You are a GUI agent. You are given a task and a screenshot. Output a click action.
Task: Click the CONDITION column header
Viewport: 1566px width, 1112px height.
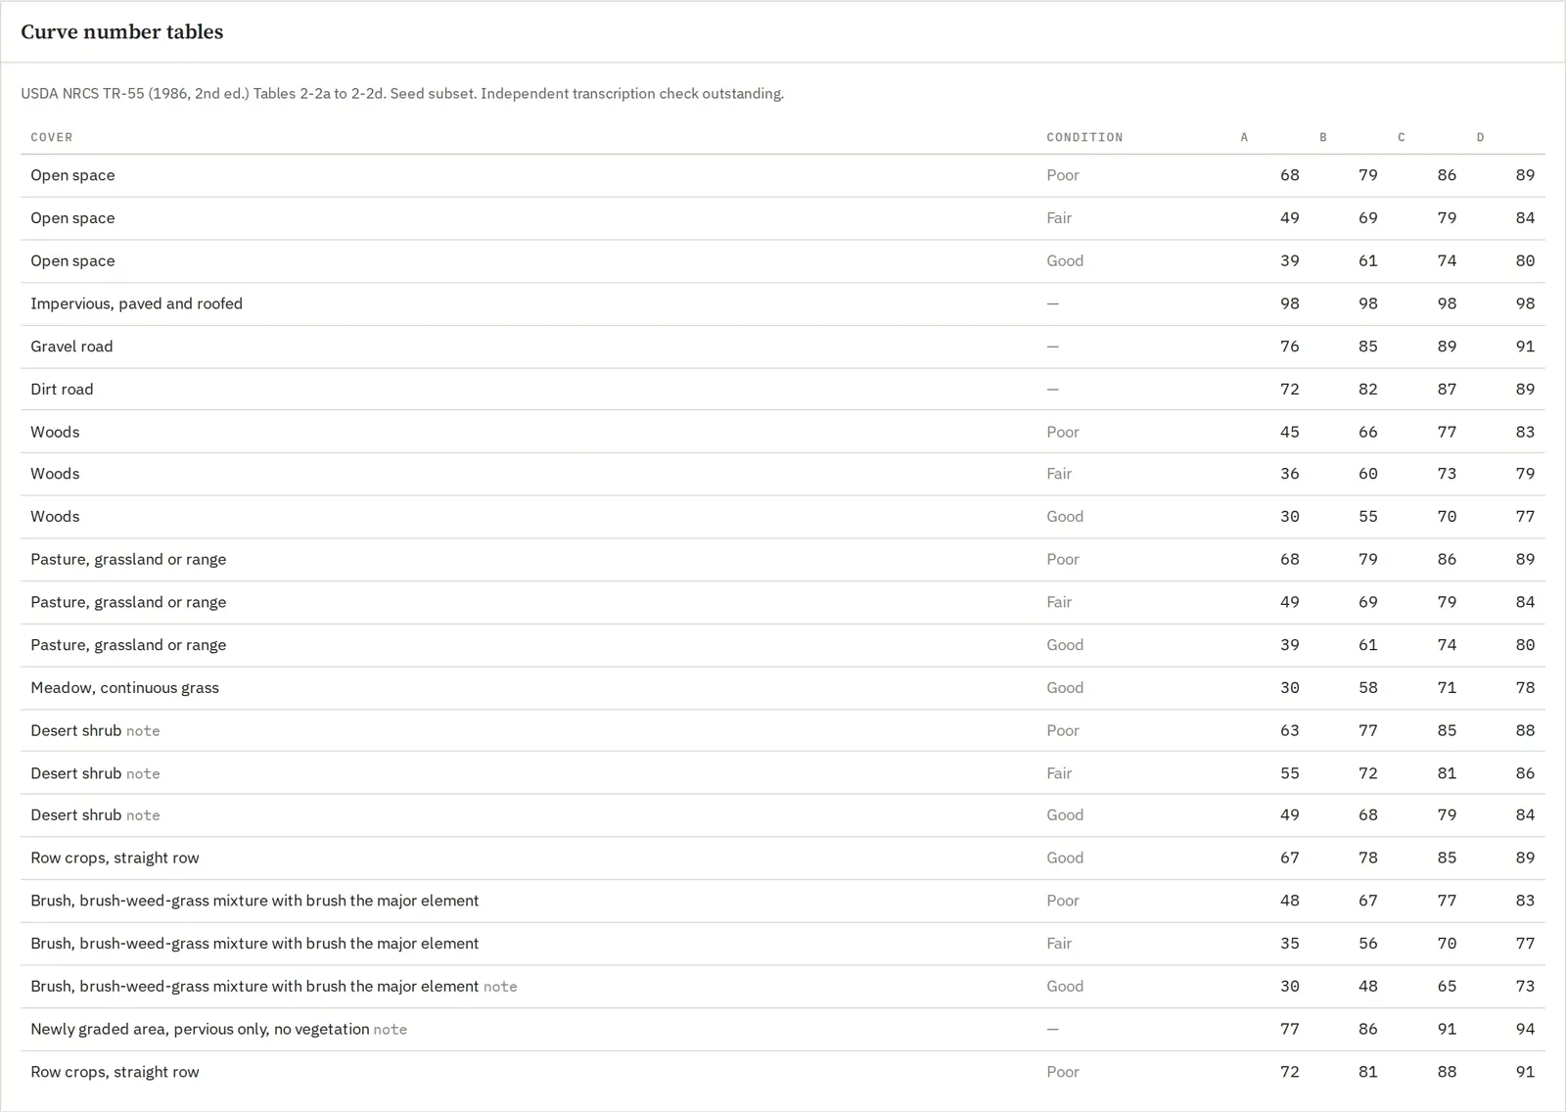(1084, 137)
